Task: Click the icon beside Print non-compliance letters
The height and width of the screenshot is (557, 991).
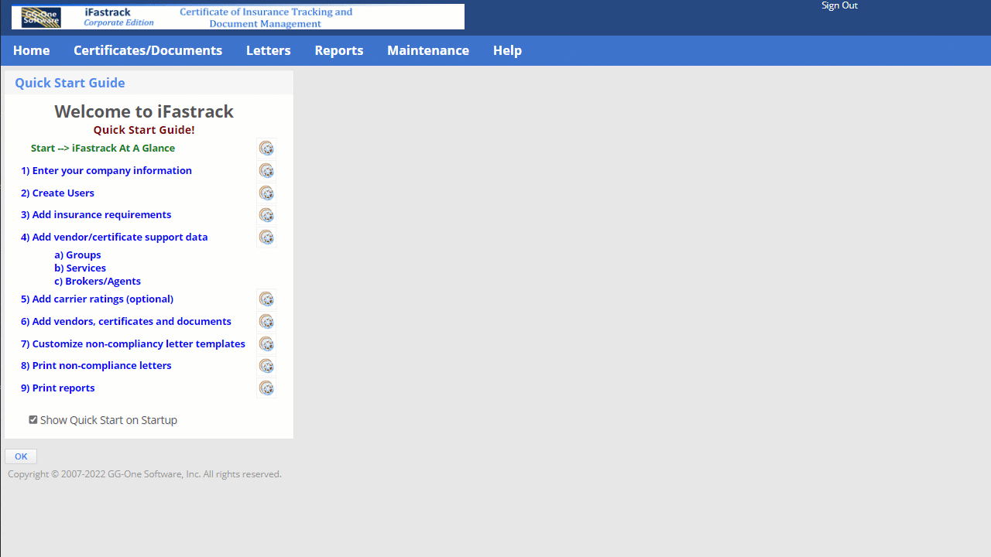Action: tap(266, 366)
